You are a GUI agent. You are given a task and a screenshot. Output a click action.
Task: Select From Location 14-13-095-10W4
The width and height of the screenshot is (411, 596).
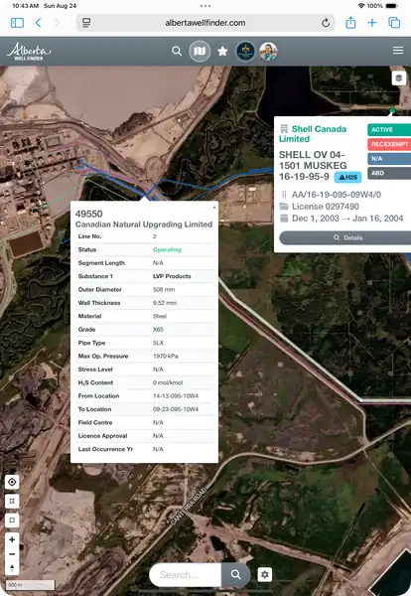coord(176,396)
